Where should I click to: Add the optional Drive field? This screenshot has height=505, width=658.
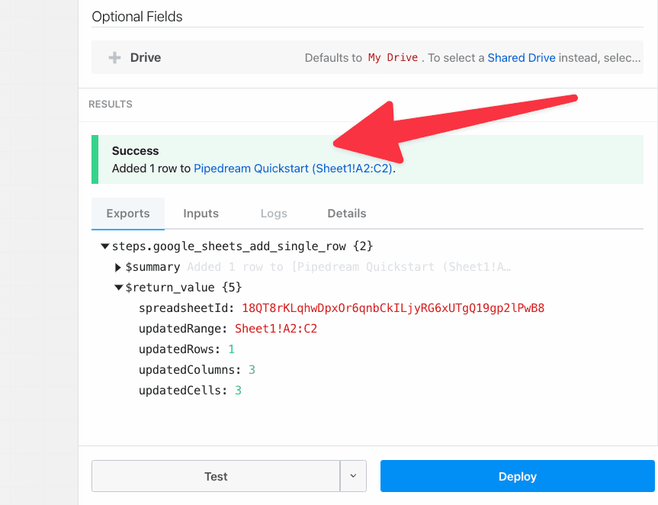[146, 58]
